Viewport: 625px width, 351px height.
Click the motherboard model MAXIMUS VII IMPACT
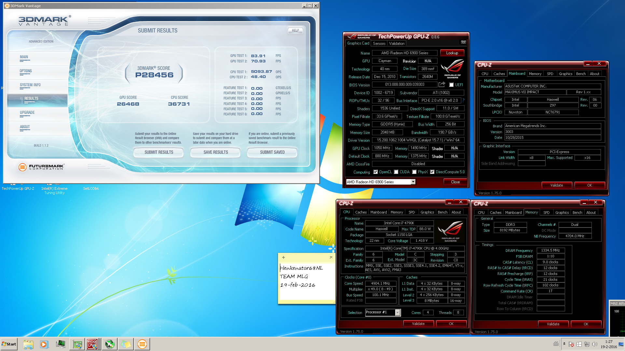(535, 92)
